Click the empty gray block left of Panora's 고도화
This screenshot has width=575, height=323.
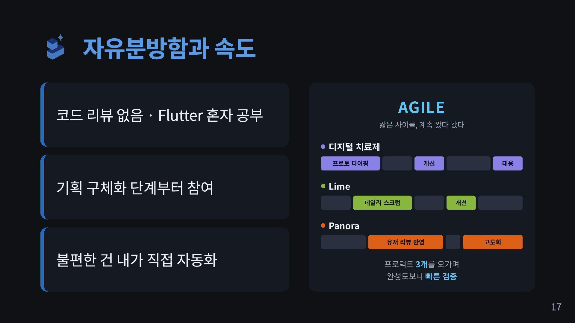[453, 242]
